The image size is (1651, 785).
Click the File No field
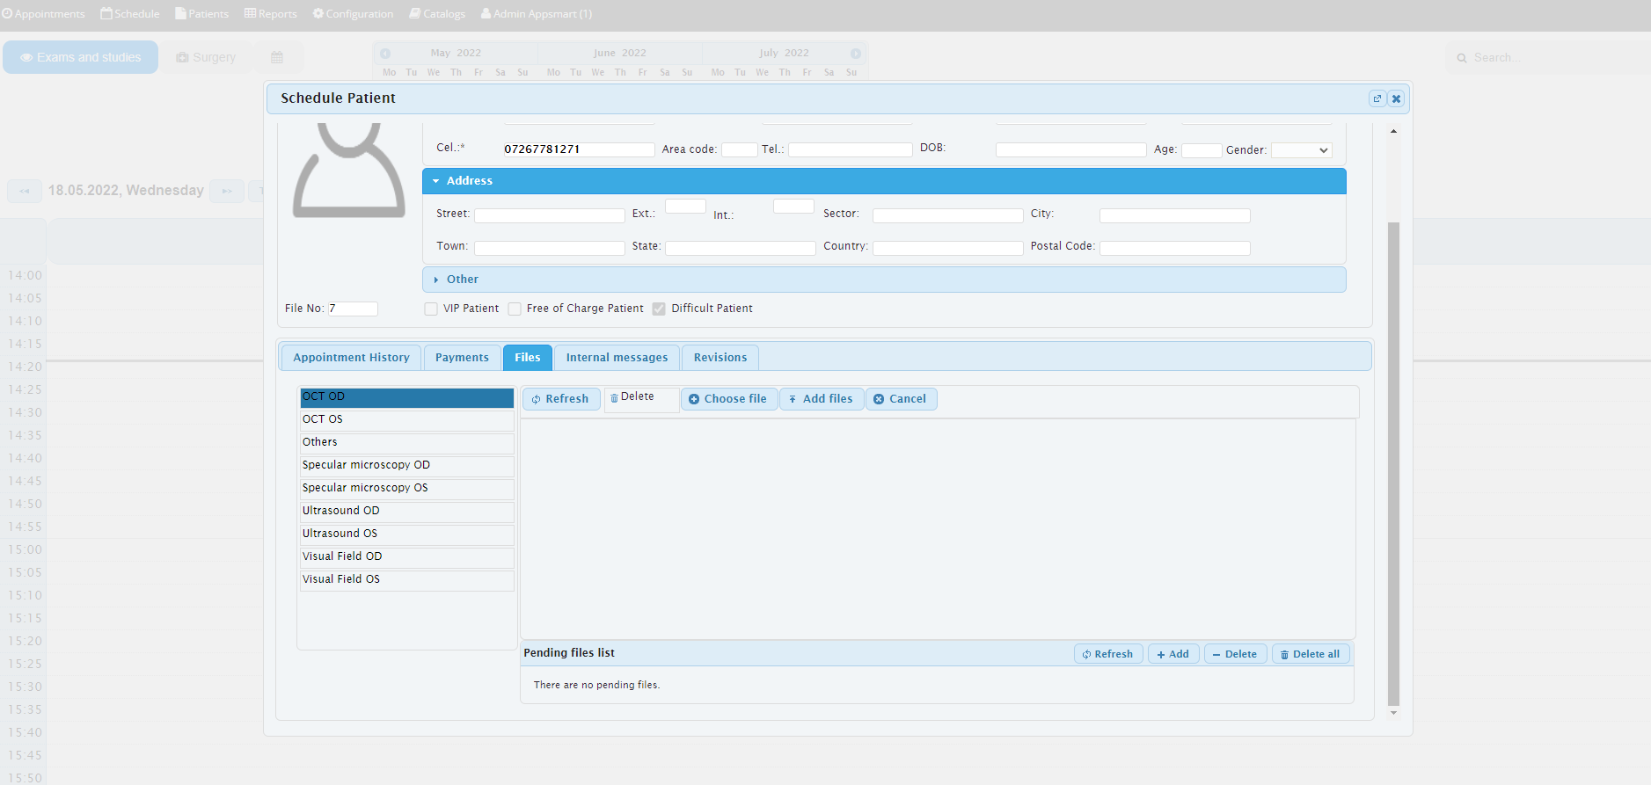(x=353, y=309)
